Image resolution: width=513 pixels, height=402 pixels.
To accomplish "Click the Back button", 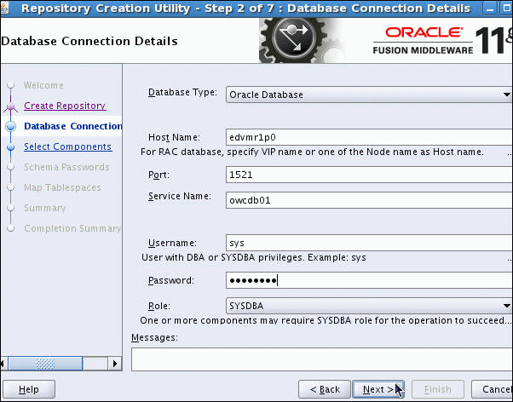I will tap(325, 389).
